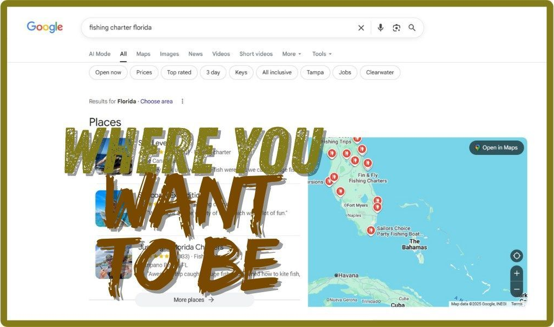
Task: Switch to the Maps tab
Action: [143, 53]
